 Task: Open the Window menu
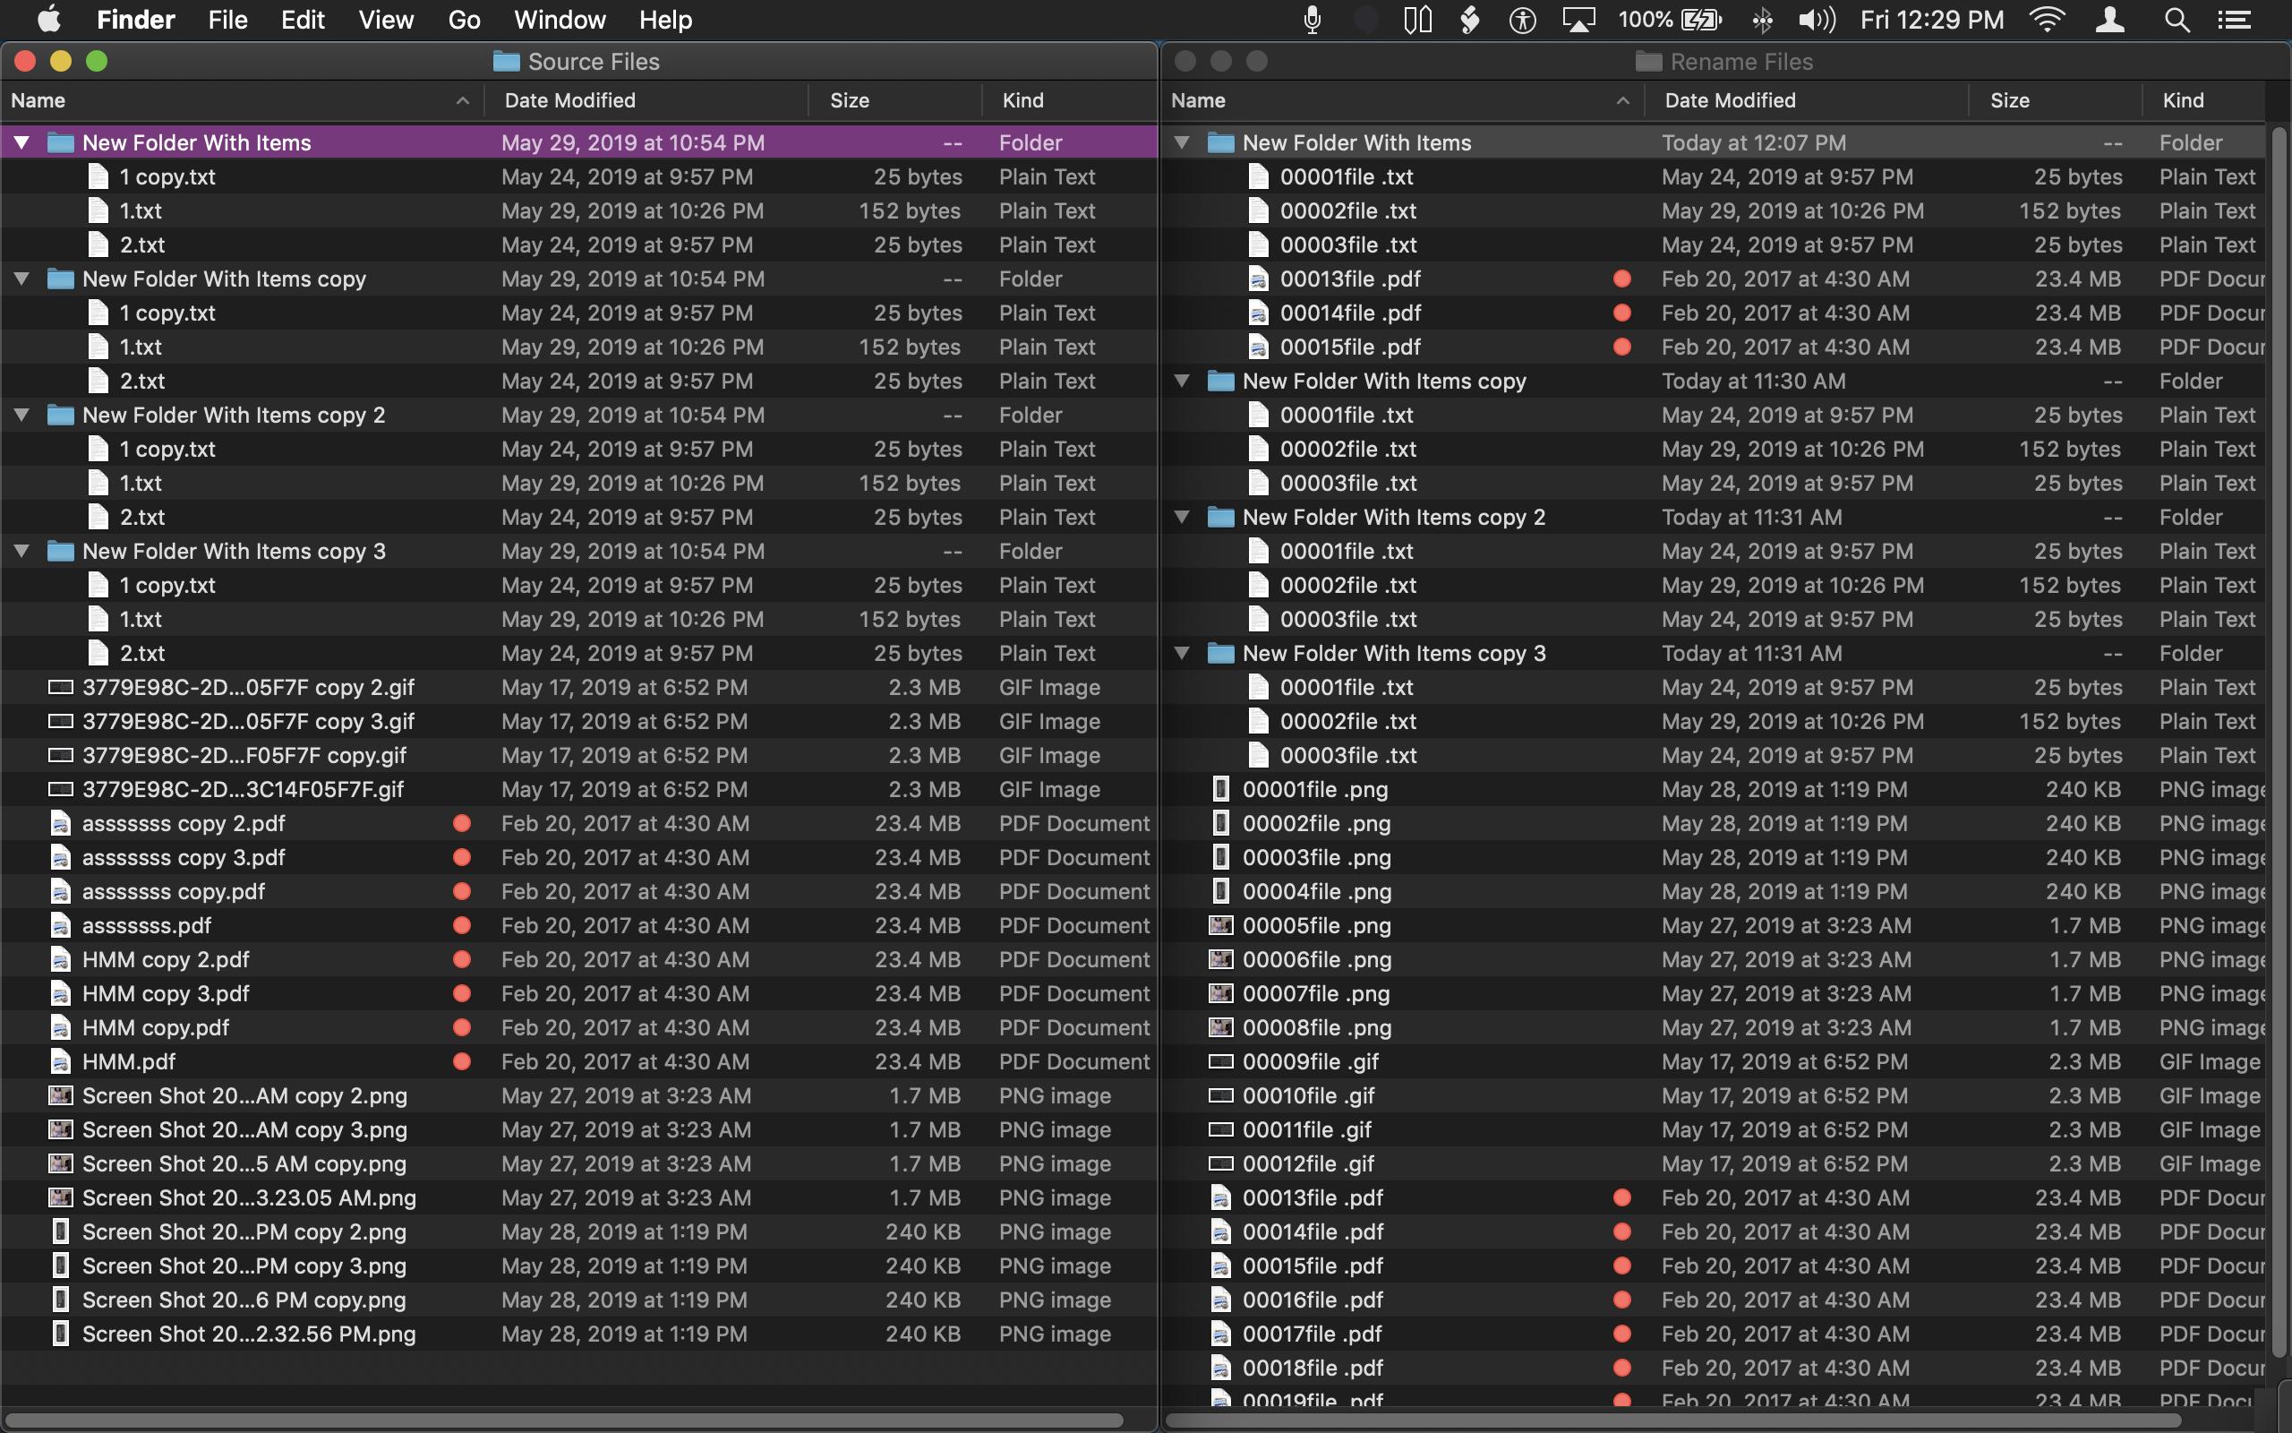click(x=560, y=20)
